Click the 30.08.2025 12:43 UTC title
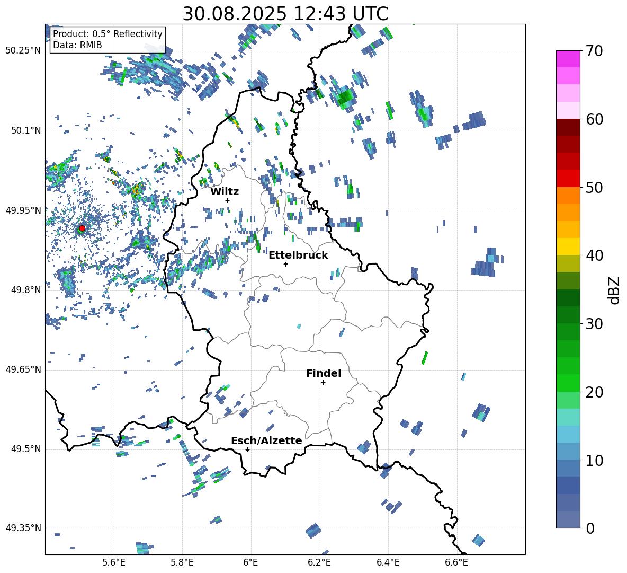The height and width of the screenshot is (573, 627). point(285,14)
